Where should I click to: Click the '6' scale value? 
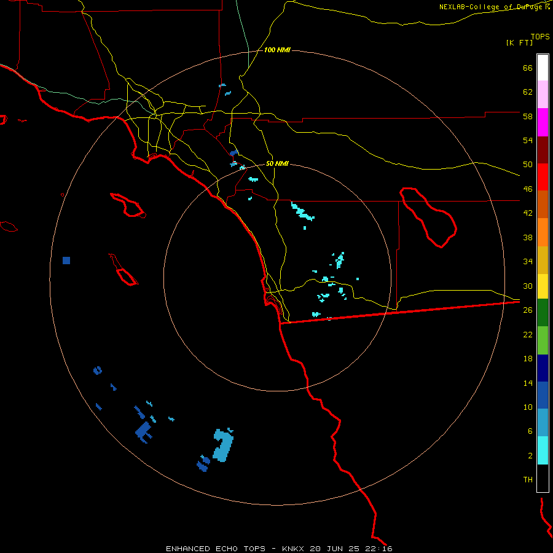(530, 431)
